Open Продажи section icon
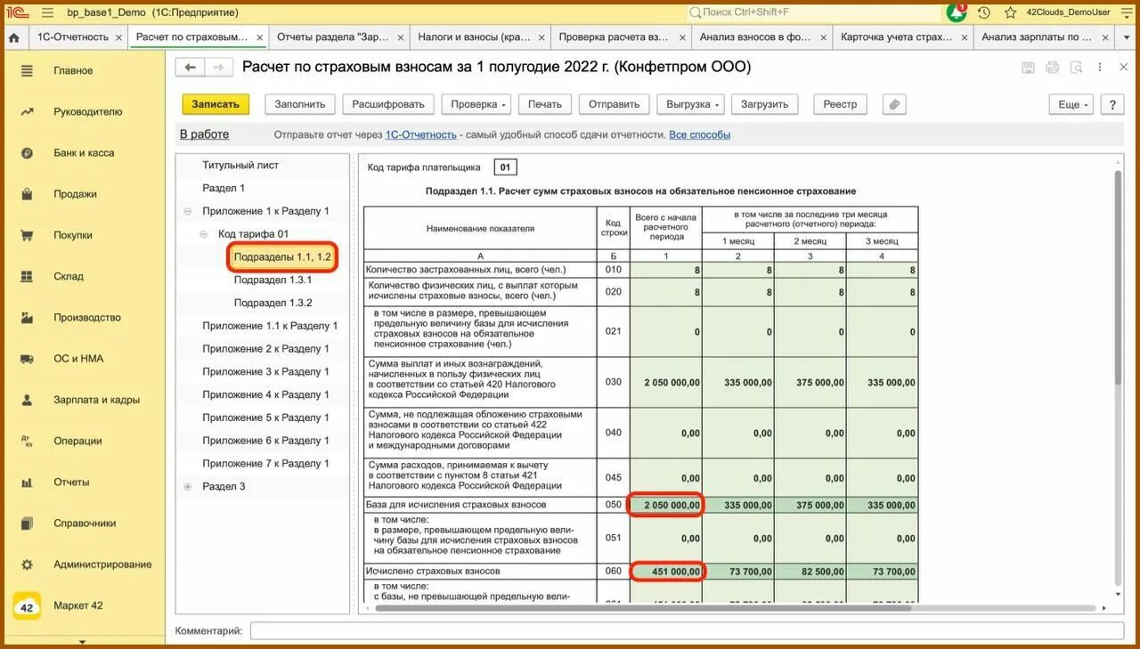The width and height of the screenshot is (1140, 649). tap(27, 194)
